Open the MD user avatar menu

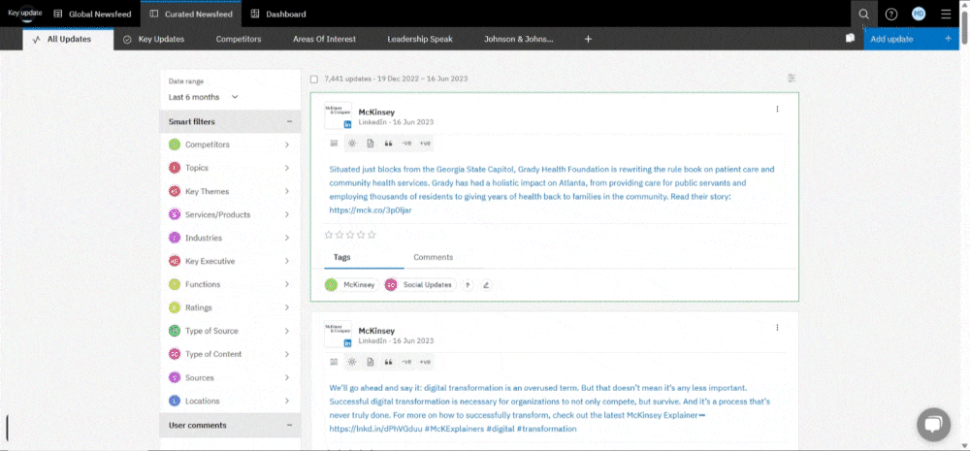pos(919,15)
